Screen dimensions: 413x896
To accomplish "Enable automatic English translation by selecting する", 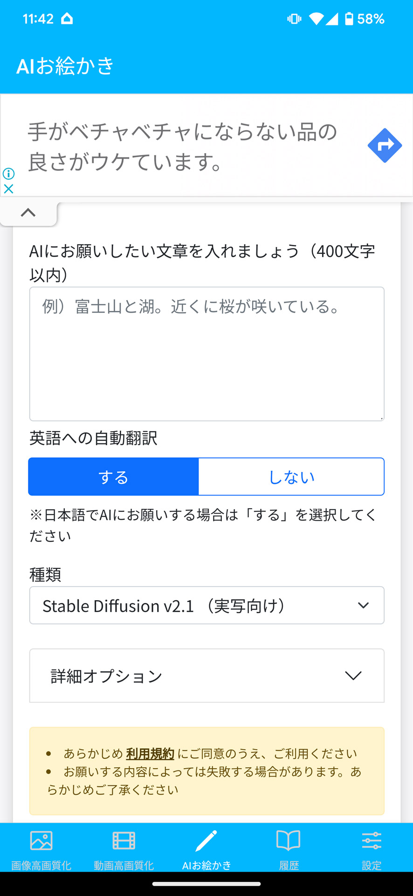I will 113,476.
